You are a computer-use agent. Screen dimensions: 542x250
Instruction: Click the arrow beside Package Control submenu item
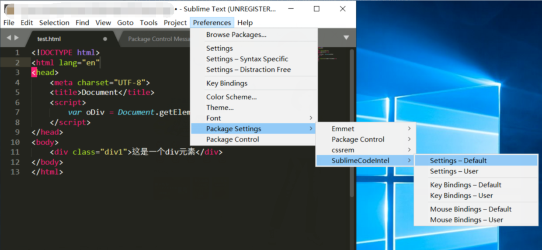pos(409,139)
